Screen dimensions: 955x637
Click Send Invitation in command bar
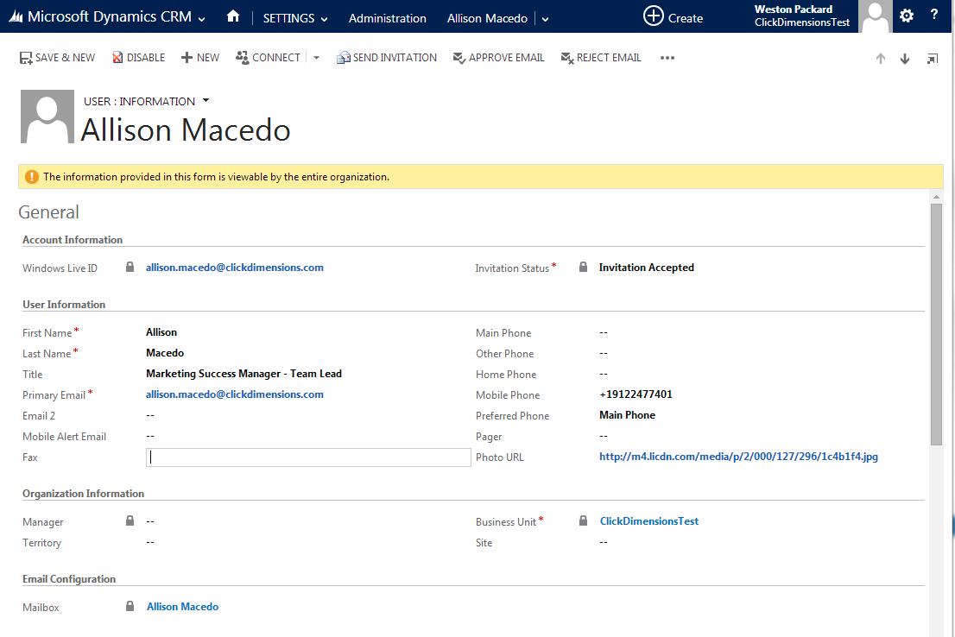point(386,58)
